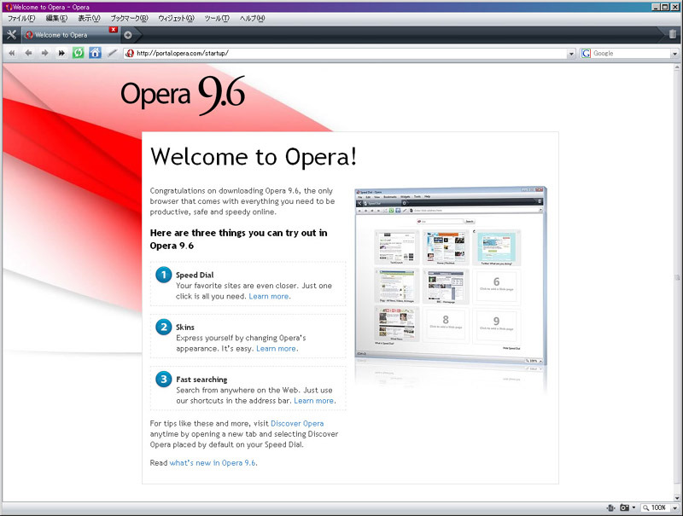
Task: Click the wand auto-fill password icon
Action: tap(112, 53)
